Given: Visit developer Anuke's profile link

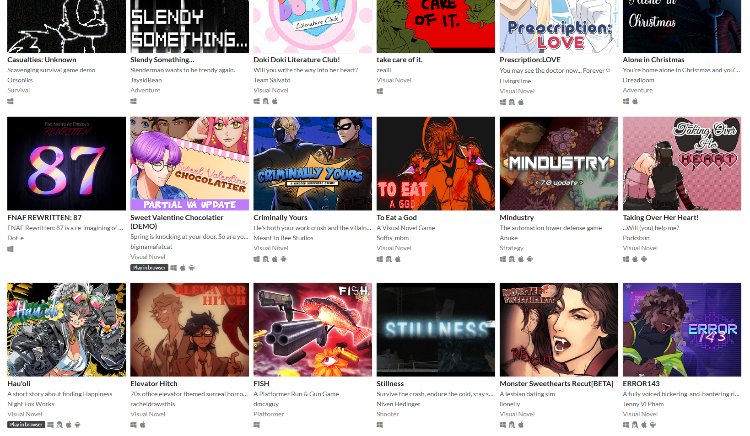Looking at the screenshot, I should point(508,238).
